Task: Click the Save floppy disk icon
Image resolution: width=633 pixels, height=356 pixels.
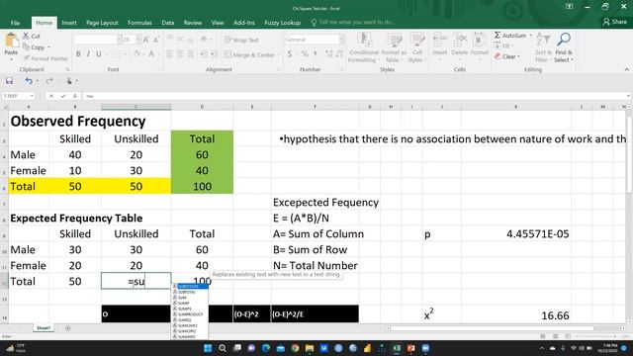Action: (9, 81)
